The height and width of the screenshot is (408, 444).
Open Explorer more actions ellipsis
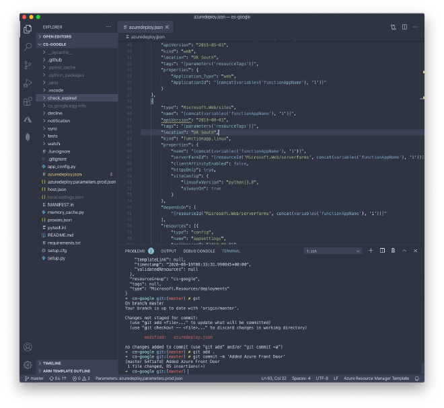coord(109,27)
